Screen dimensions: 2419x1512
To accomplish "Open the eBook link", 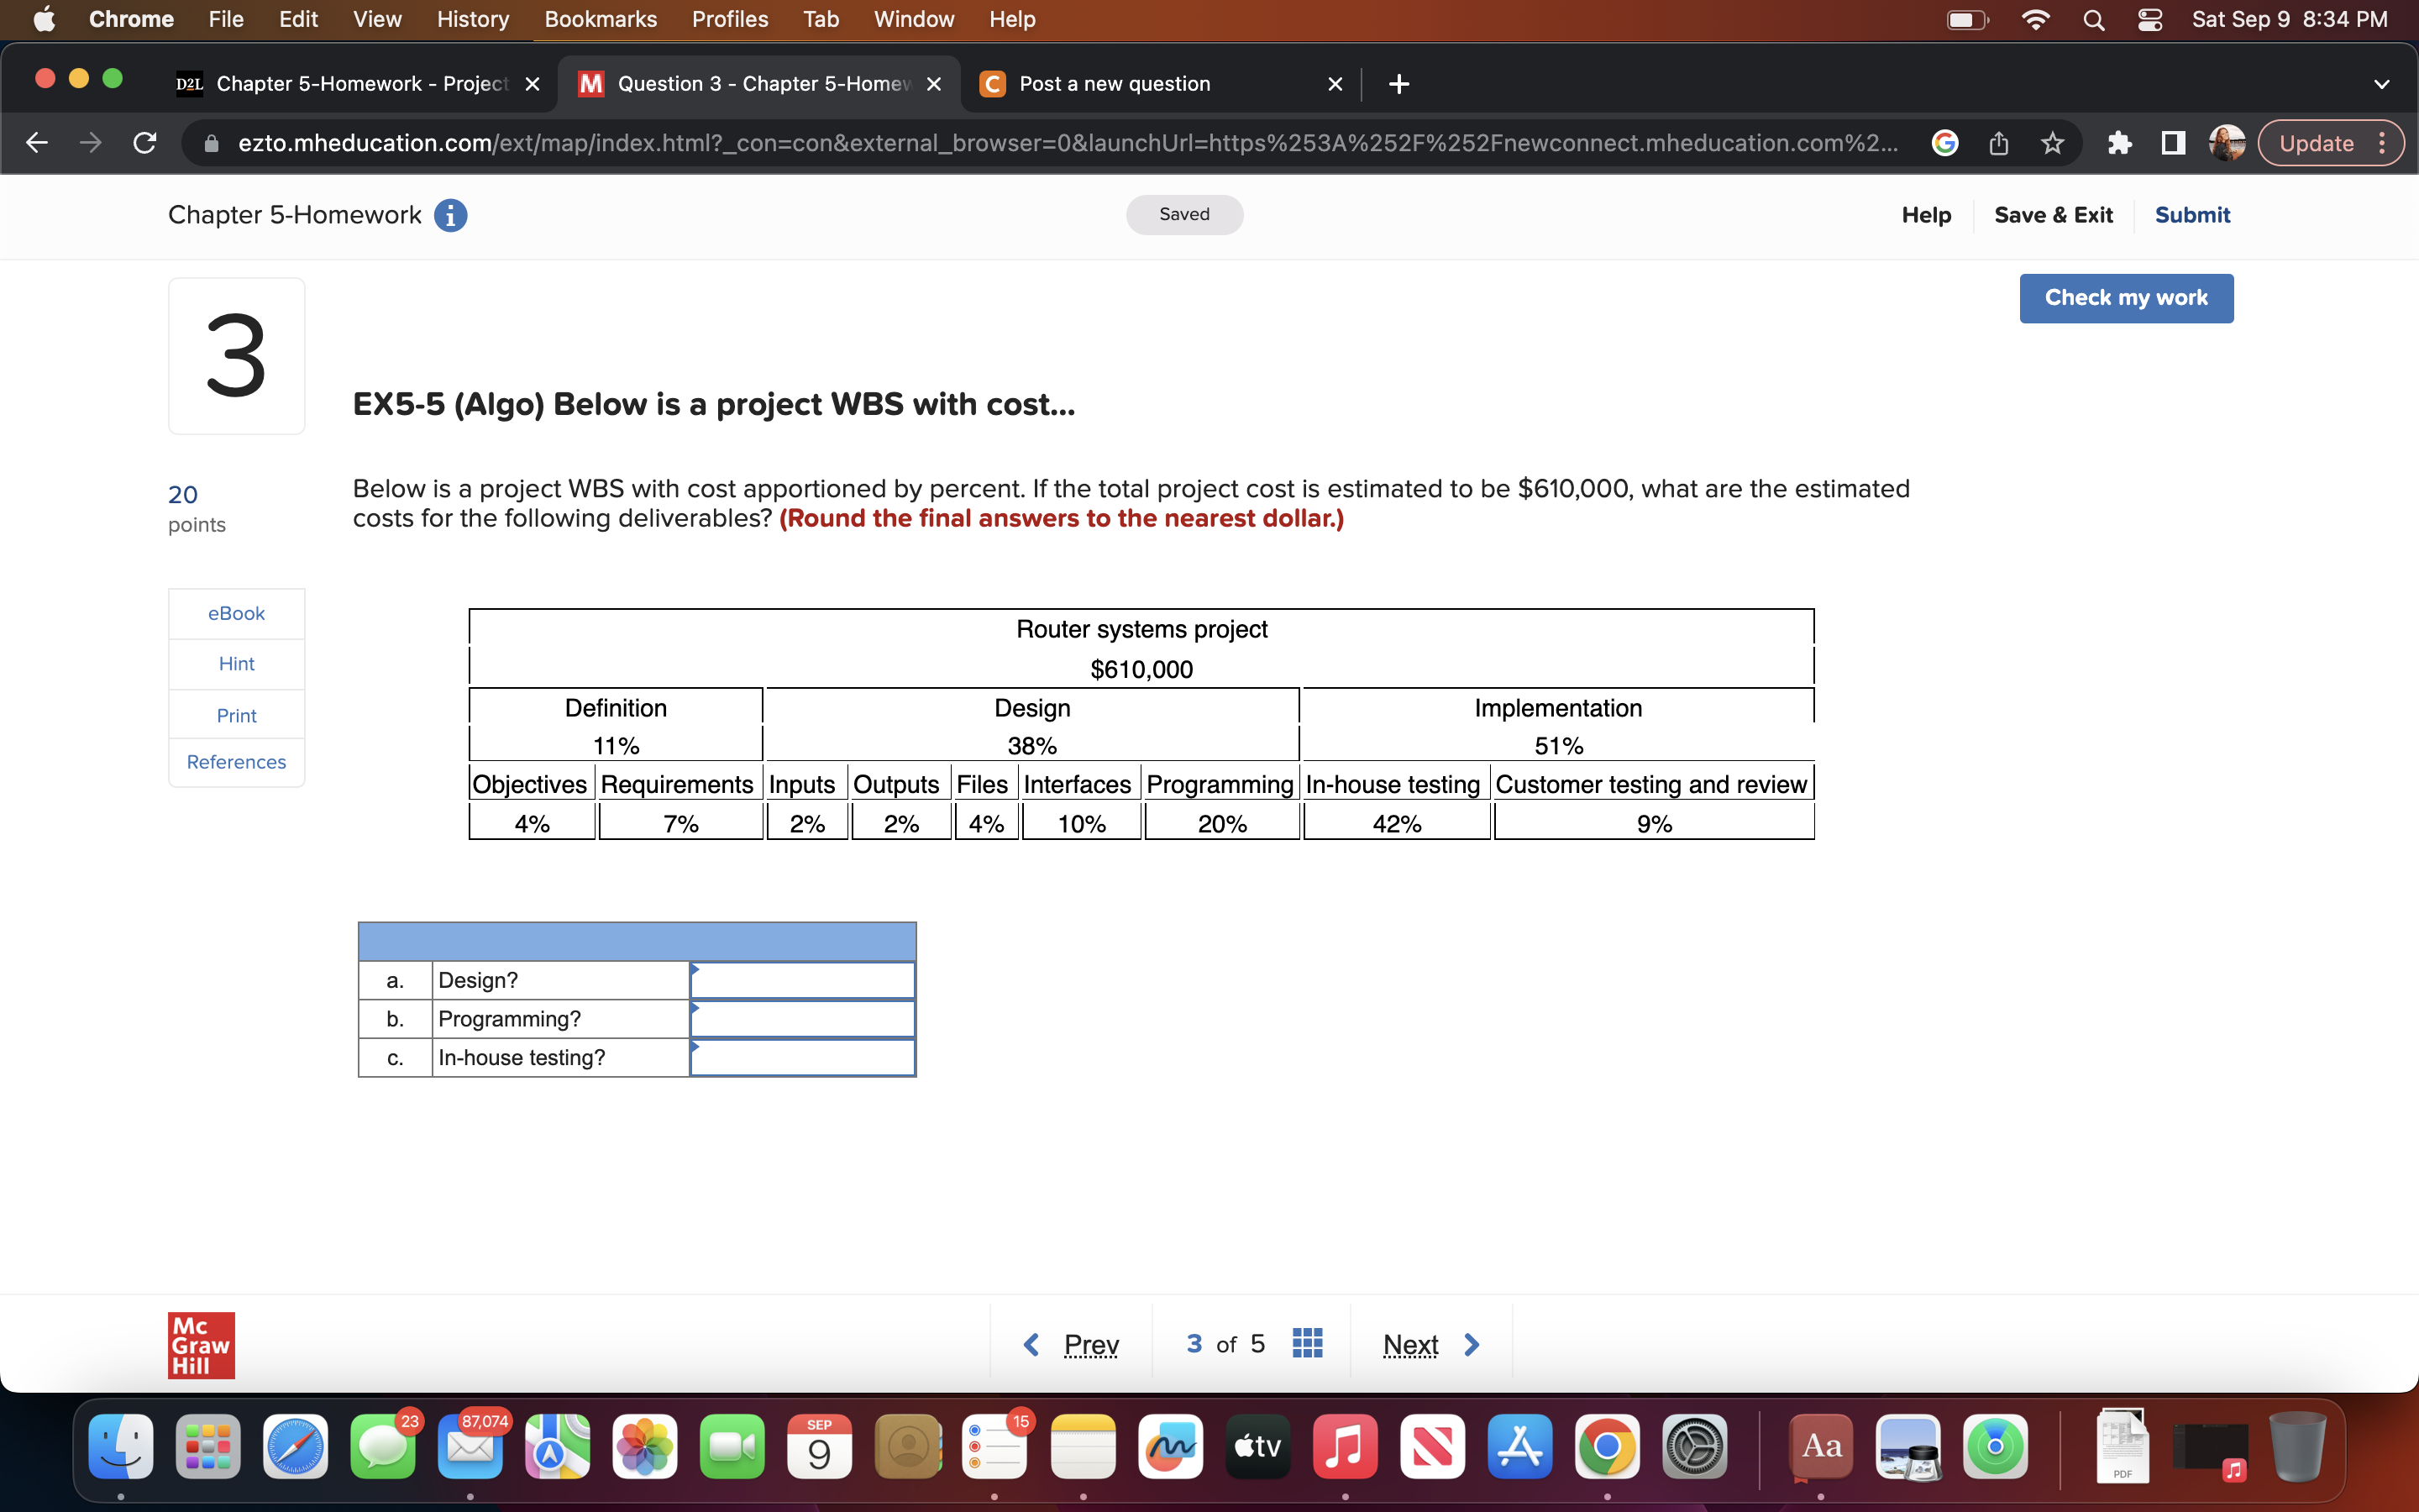I will pyautogui.click(x=236, y=613).
